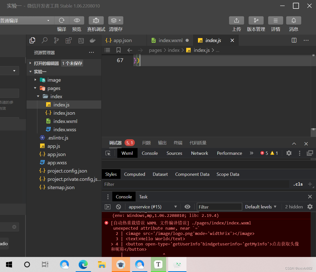Screen dimensions: 316x272
Task: Switch to the Task drawer tab
Action: [143, 197]
